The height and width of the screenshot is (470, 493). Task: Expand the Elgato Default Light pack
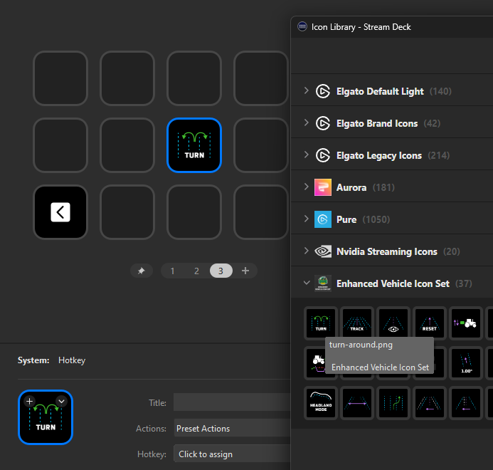pos(306,90)
